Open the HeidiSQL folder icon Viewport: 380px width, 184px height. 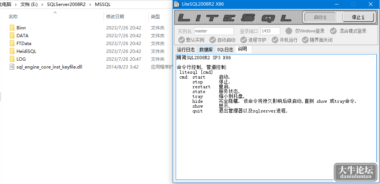point(12,51)
